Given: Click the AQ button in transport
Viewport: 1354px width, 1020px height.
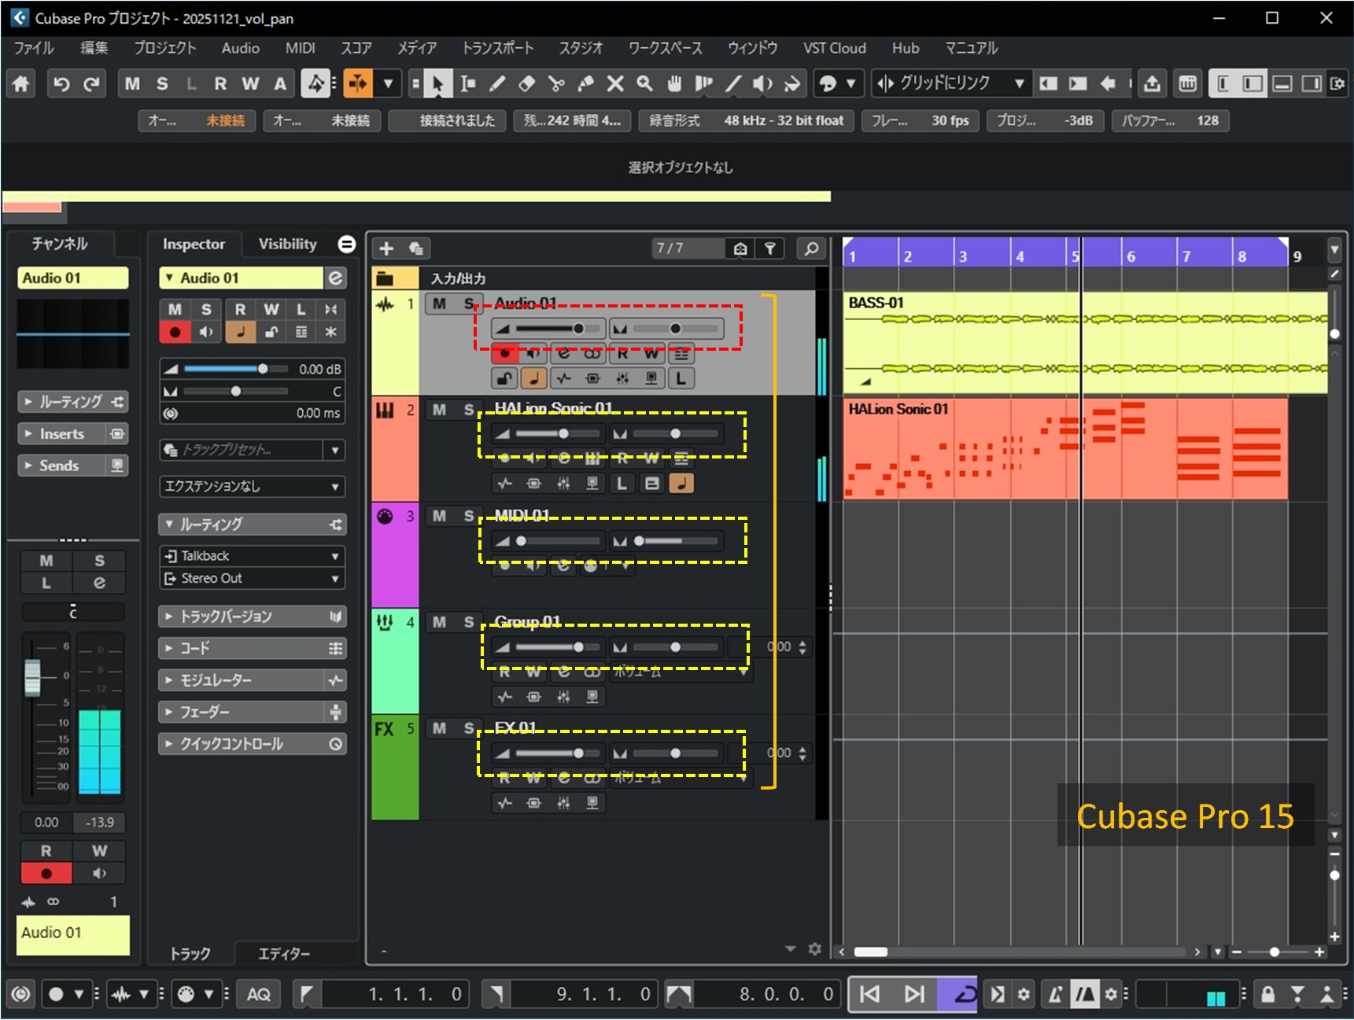Looking at the screenshot, I should [x=258, y=994].
